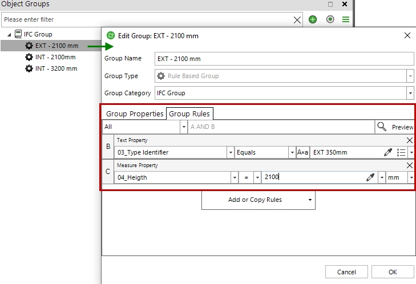
Task: Collapse the IFC Group tree node
Action: click(10, 35)
